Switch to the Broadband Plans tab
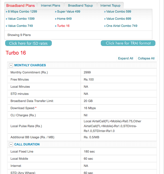The height and width of the screenshot is (174, 164). pos(20,5)
